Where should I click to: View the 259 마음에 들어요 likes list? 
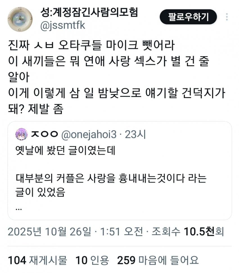[158, 260]
